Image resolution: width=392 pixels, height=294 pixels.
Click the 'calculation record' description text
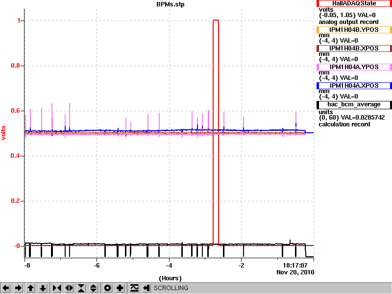pos(344,124)
